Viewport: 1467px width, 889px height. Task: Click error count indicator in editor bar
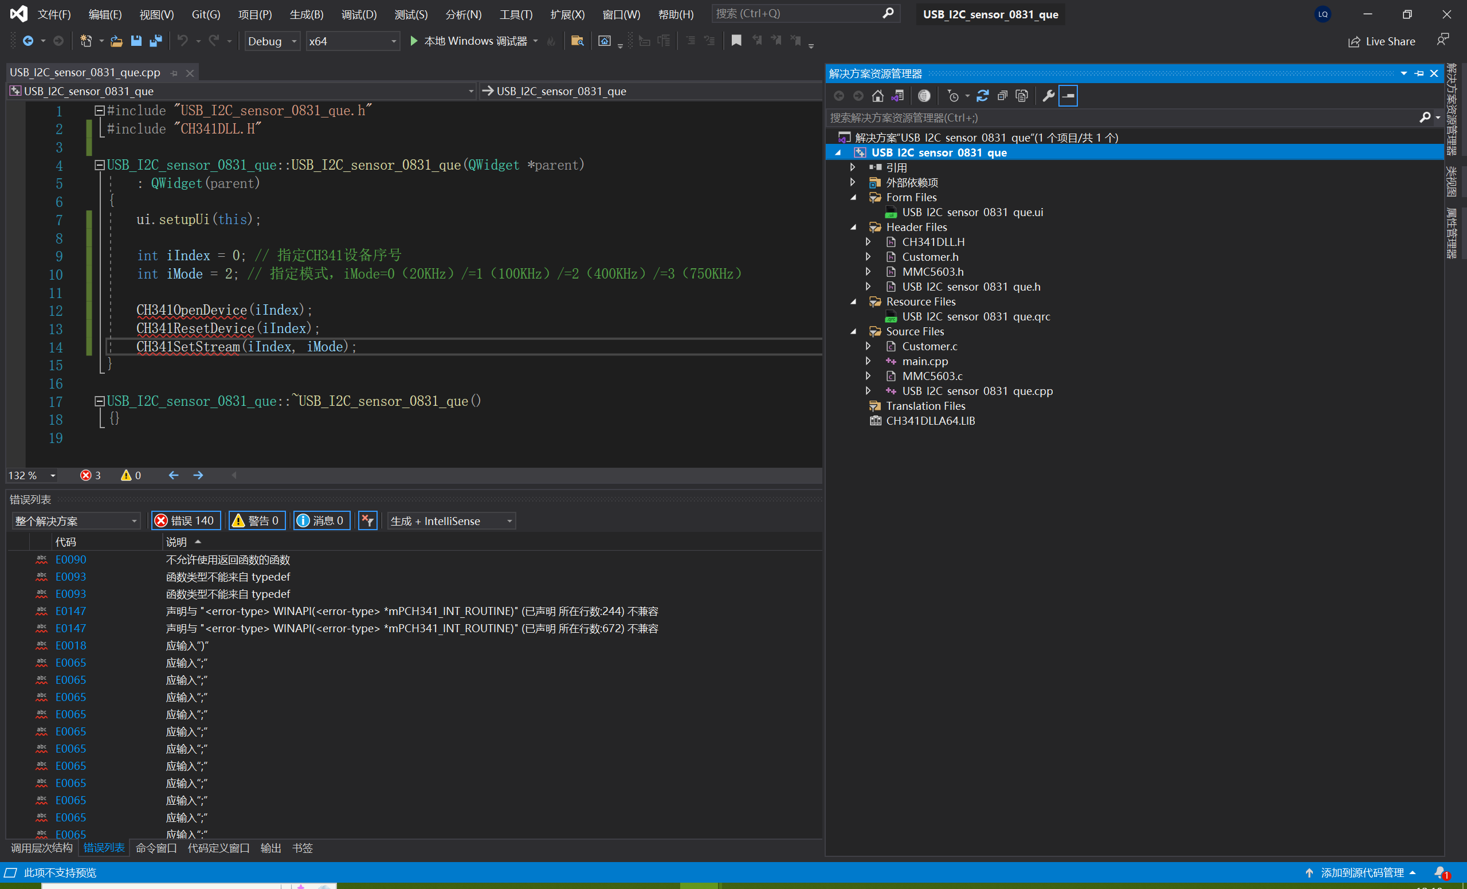click(x=91, y=475)
